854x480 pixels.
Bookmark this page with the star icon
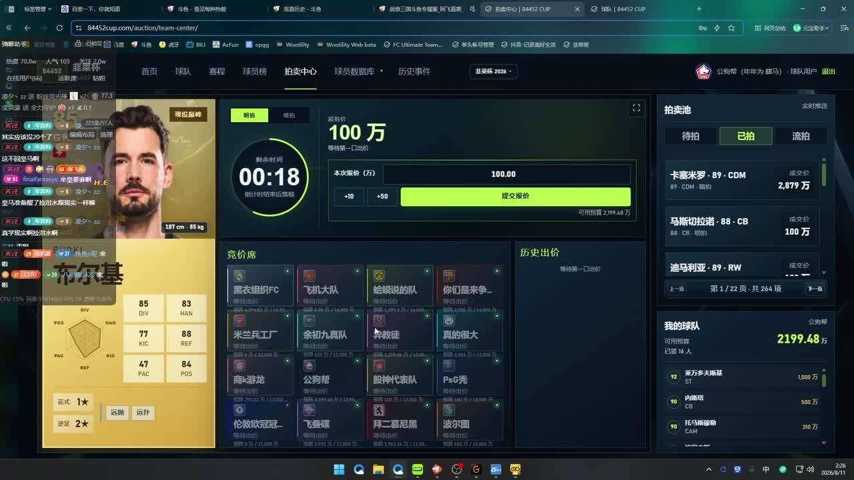[x=731, y=28]
